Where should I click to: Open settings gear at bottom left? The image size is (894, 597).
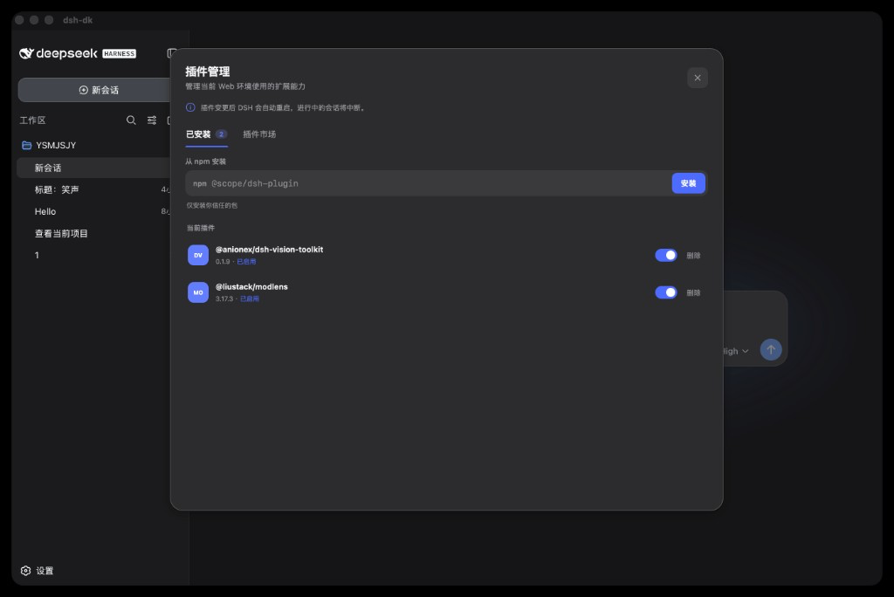[x=25, y=571]
